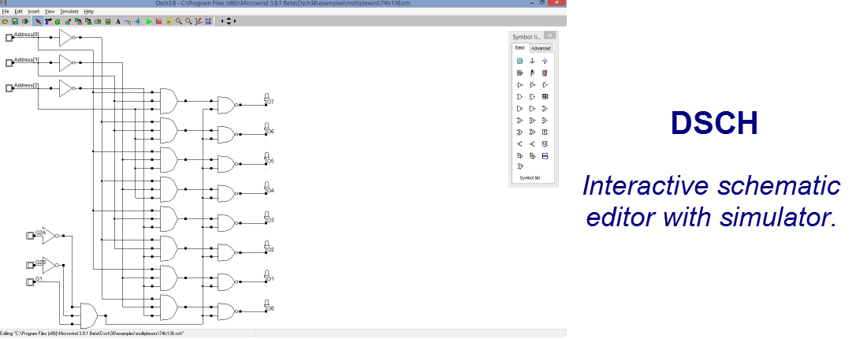The width and height of the screenshot is (867, 339).
Task: Click the Flip vertical toolbar icon
Action: tap(108, 21)
